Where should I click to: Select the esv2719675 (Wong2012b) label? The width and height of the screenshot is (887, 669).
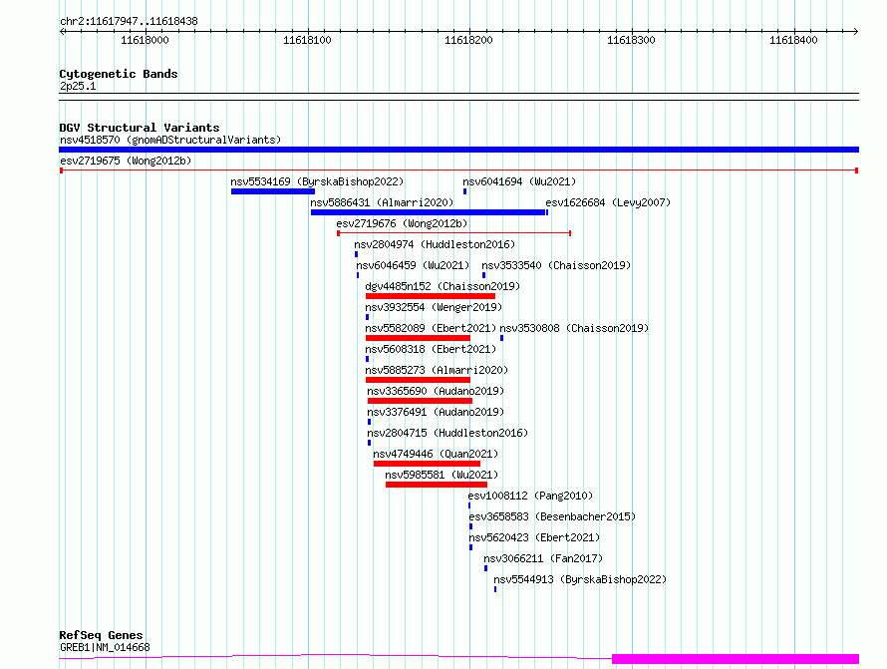pos(126,161)
